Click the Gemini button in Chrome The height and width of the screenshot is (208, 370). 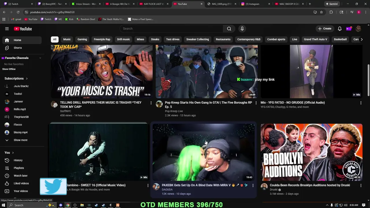pyautogui.click(x=332, y=4)
